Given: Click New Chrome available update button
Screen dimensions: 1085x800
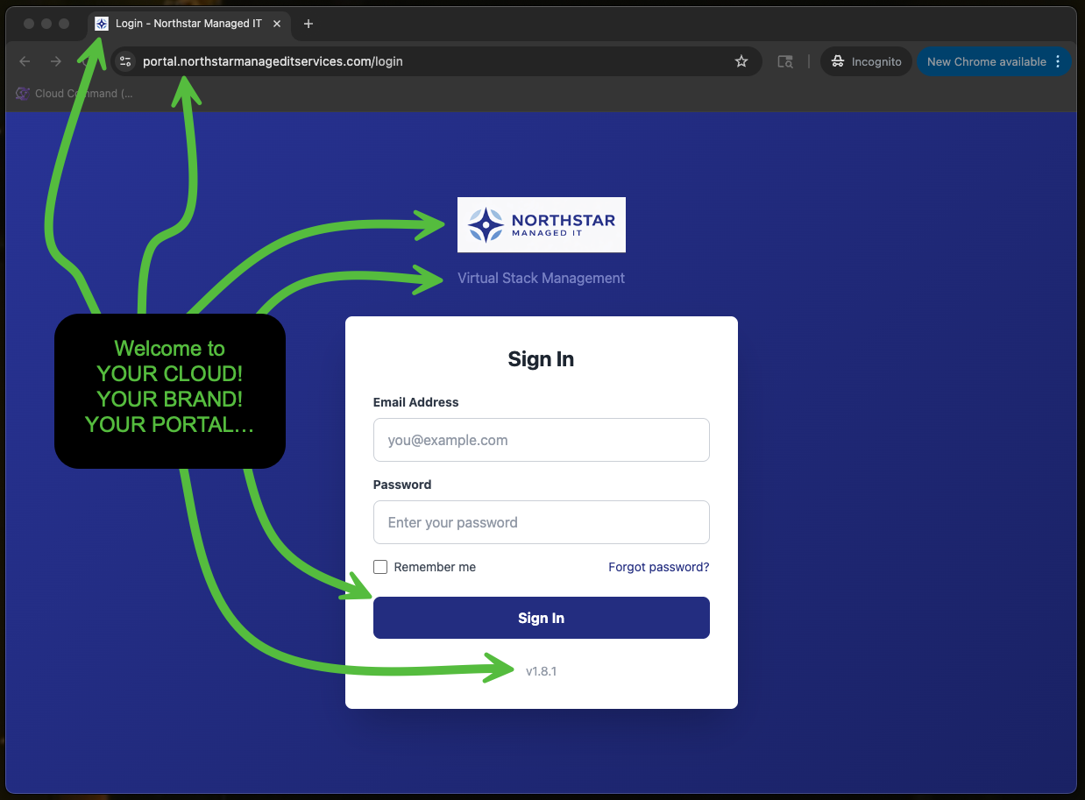Looking at the screenshot, I should [x=986, y=61].
